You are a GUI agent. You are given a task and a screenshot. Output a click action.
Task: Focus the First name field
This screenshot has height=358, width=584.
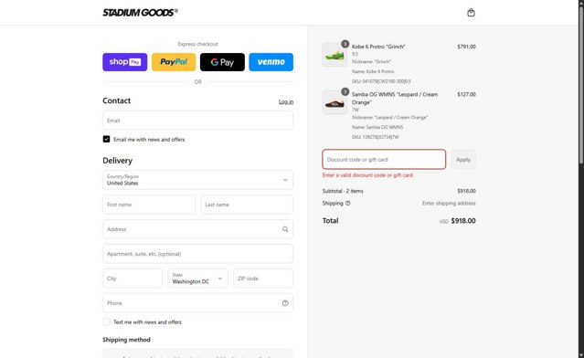point(149,205)
